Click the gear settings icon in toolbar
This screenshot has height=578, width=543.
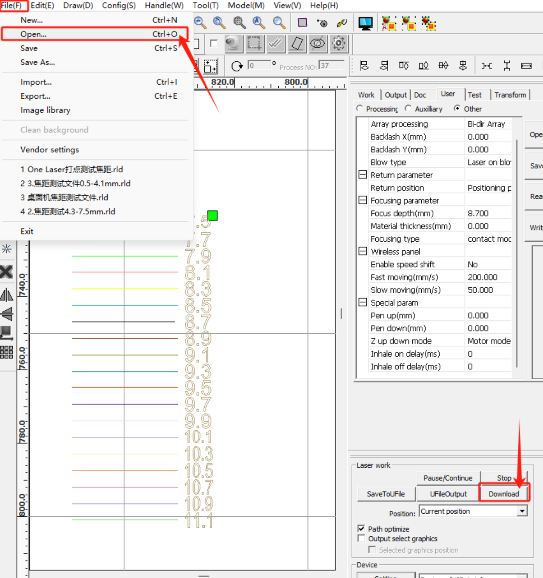(x=339, y=43)
